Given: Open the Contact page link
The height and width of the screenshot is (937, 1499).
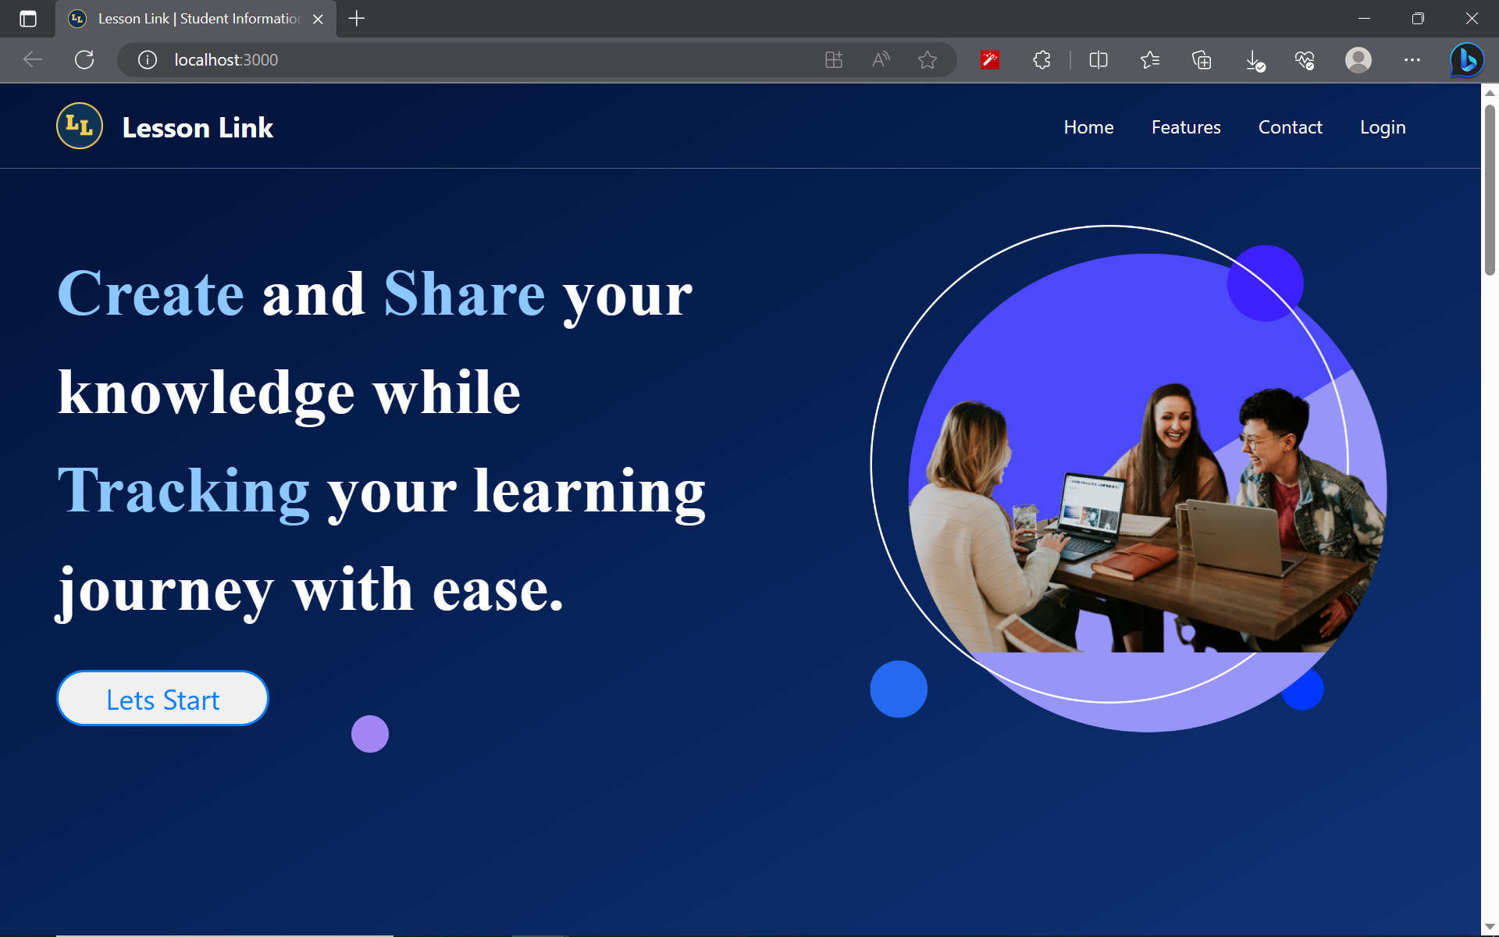Looking at the screenshot, I should click(x=1290, y=126).
